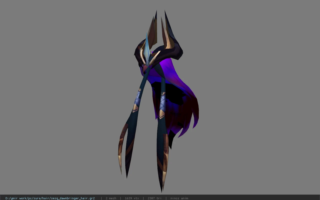
Task: Click the 'nincs anim' status entry
Action: pos(179,198)
